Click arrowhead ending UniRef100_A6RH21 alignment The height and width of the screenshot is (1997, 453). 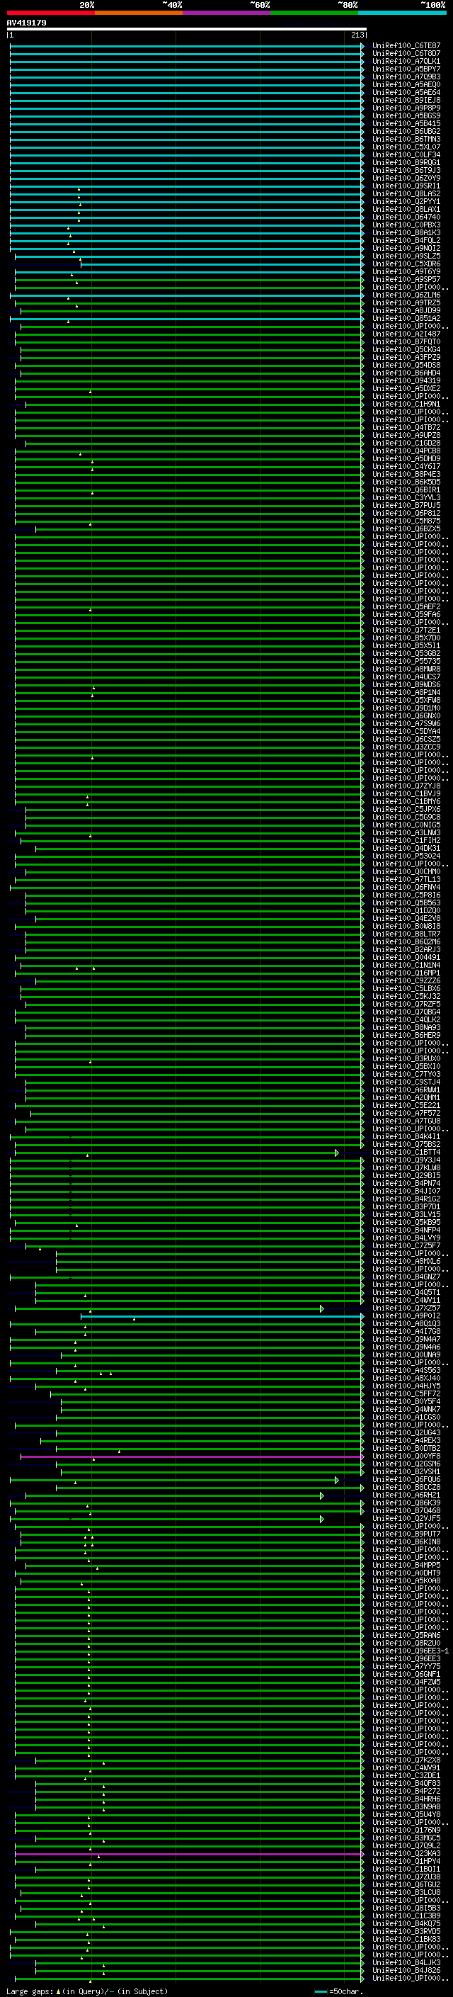[x=322, y=1495]
